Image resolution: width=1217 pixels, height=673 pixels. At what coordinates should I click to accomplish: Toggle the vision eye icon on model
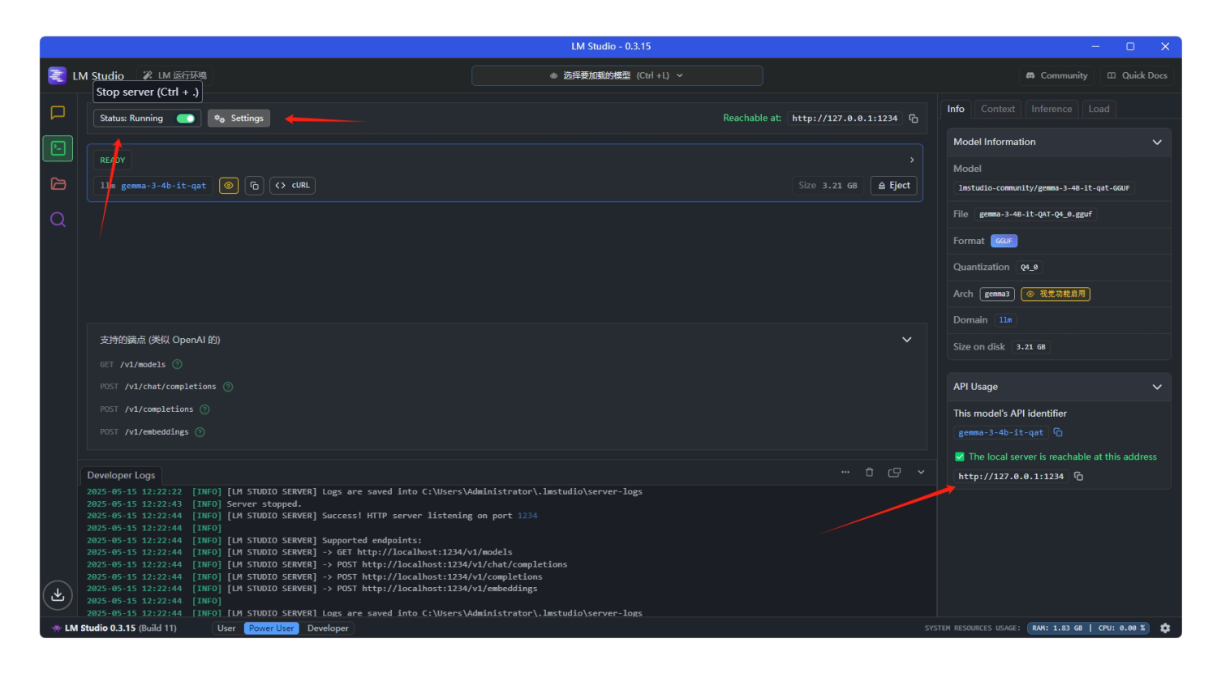click(x=229, y=186)
